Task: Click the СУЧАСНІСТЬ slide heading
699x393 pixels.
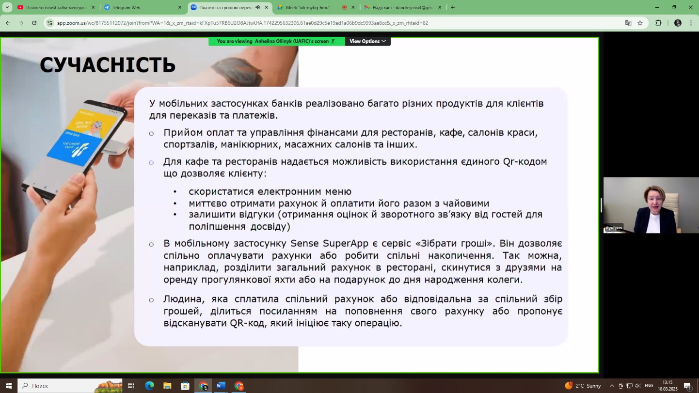Action: click(107, 65)
